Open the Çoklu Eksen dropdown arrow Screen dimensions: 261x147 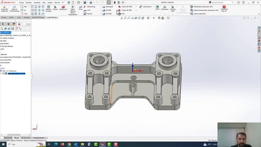(153, 7)
